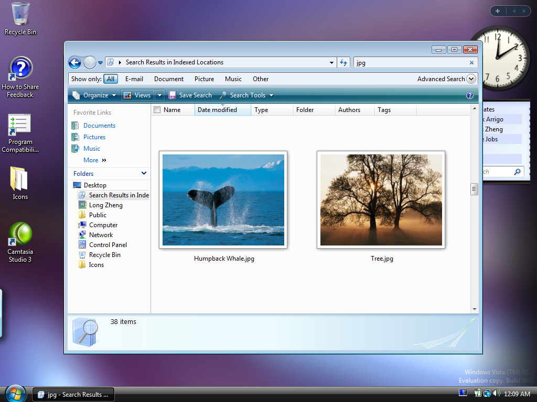Click the volume speaker tray icon
This screenshot has width=537, height=402.
click(x=496, y=394)
